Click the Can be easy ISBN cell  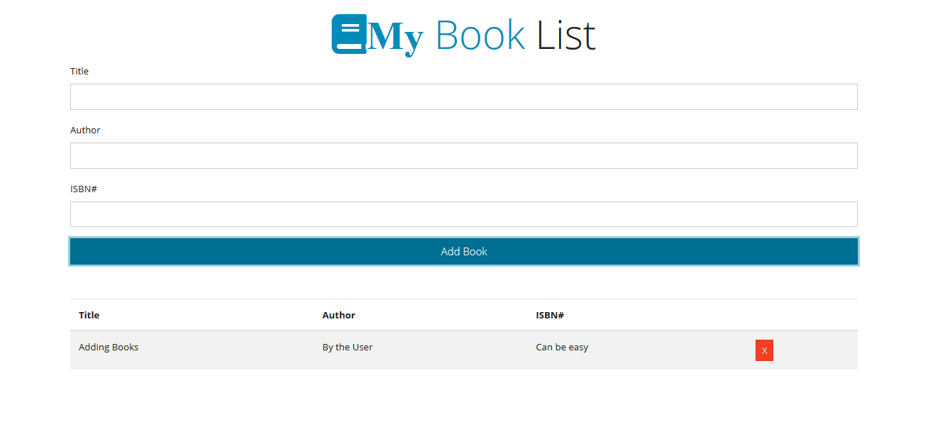[562, 347]
